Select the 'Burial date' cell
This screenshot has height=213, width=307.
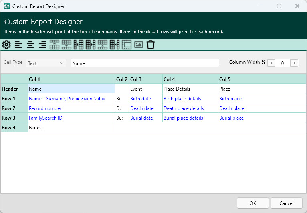coord(146,118)
